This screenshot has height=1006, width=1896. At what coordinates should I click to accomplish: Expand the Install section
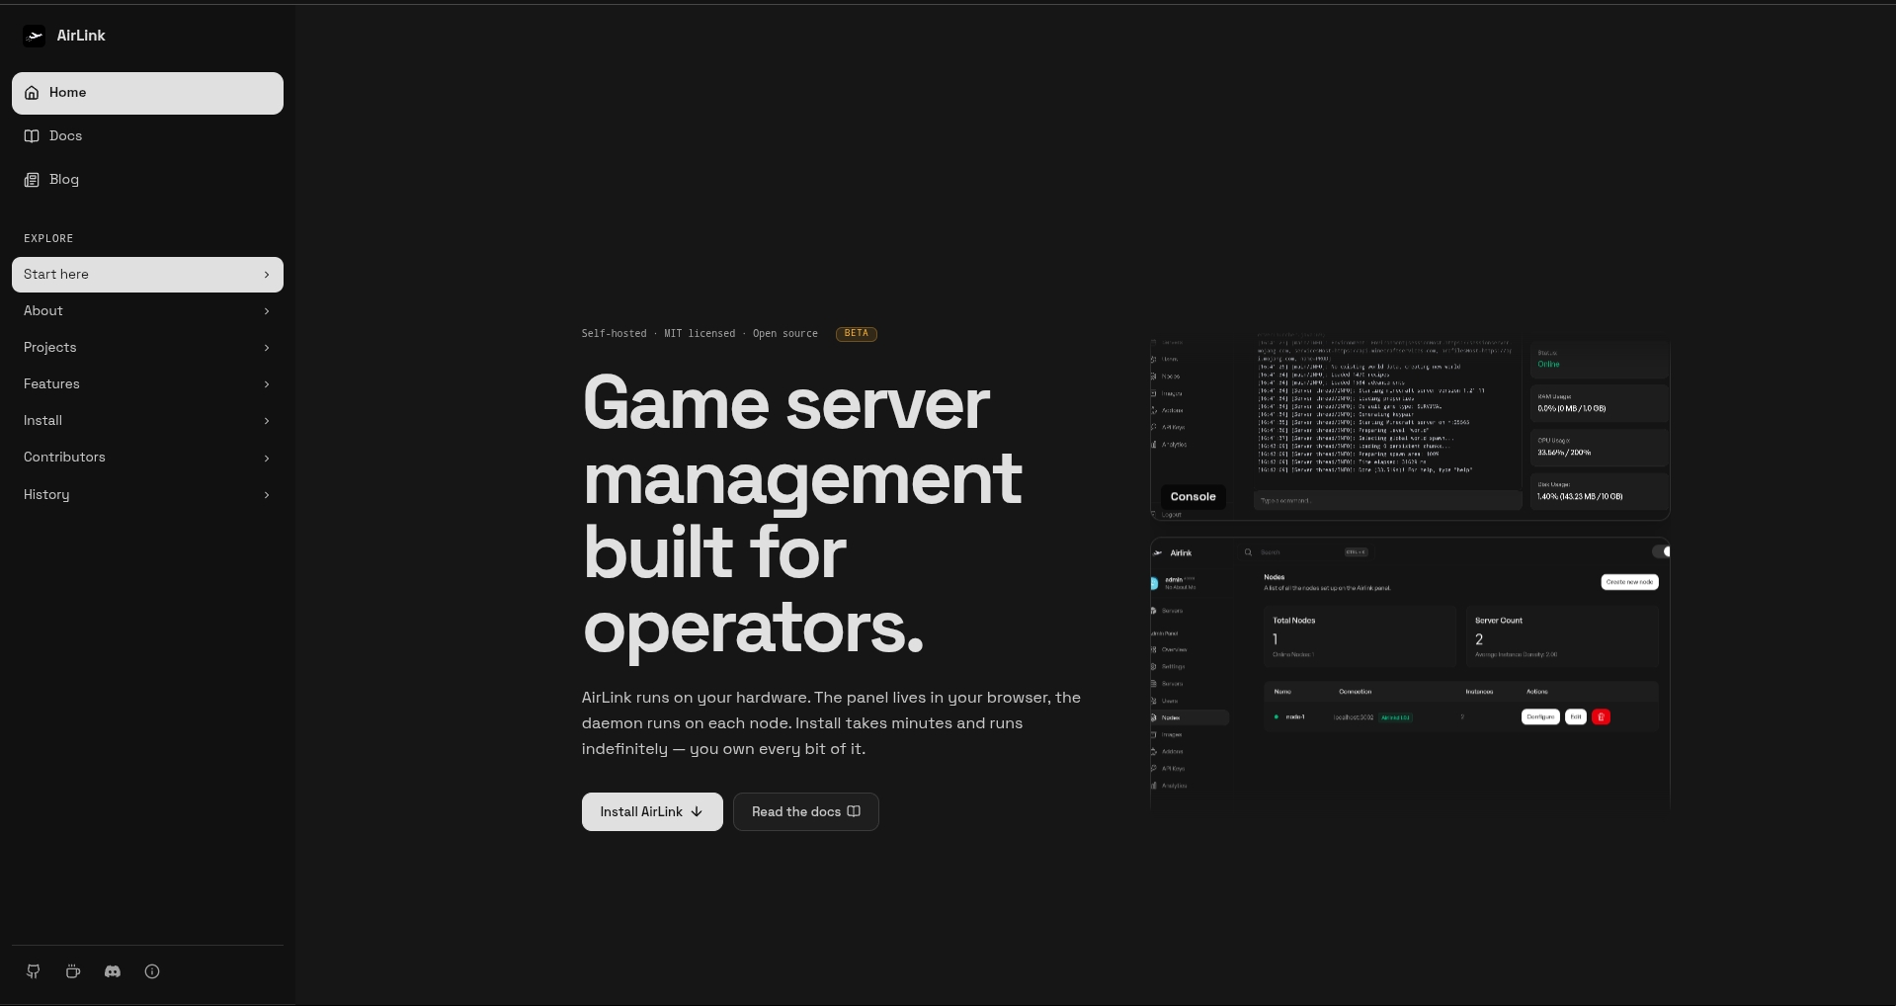[x=147, y=421]
